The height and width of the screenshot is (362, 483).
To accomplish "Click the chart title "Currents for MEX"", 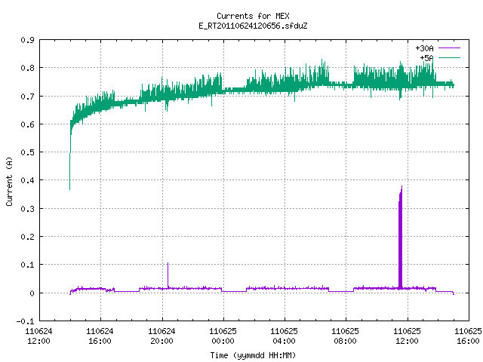I will (x=253, y=16).
